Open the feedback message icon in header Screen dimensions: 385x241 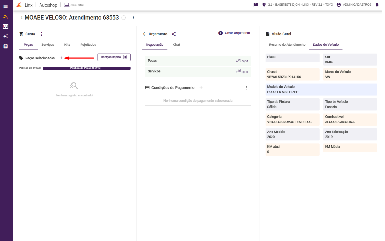256,5
